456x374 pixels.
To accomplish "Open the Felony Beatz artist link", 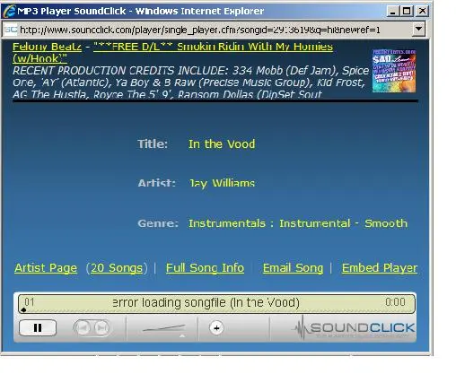I will 47,47.
